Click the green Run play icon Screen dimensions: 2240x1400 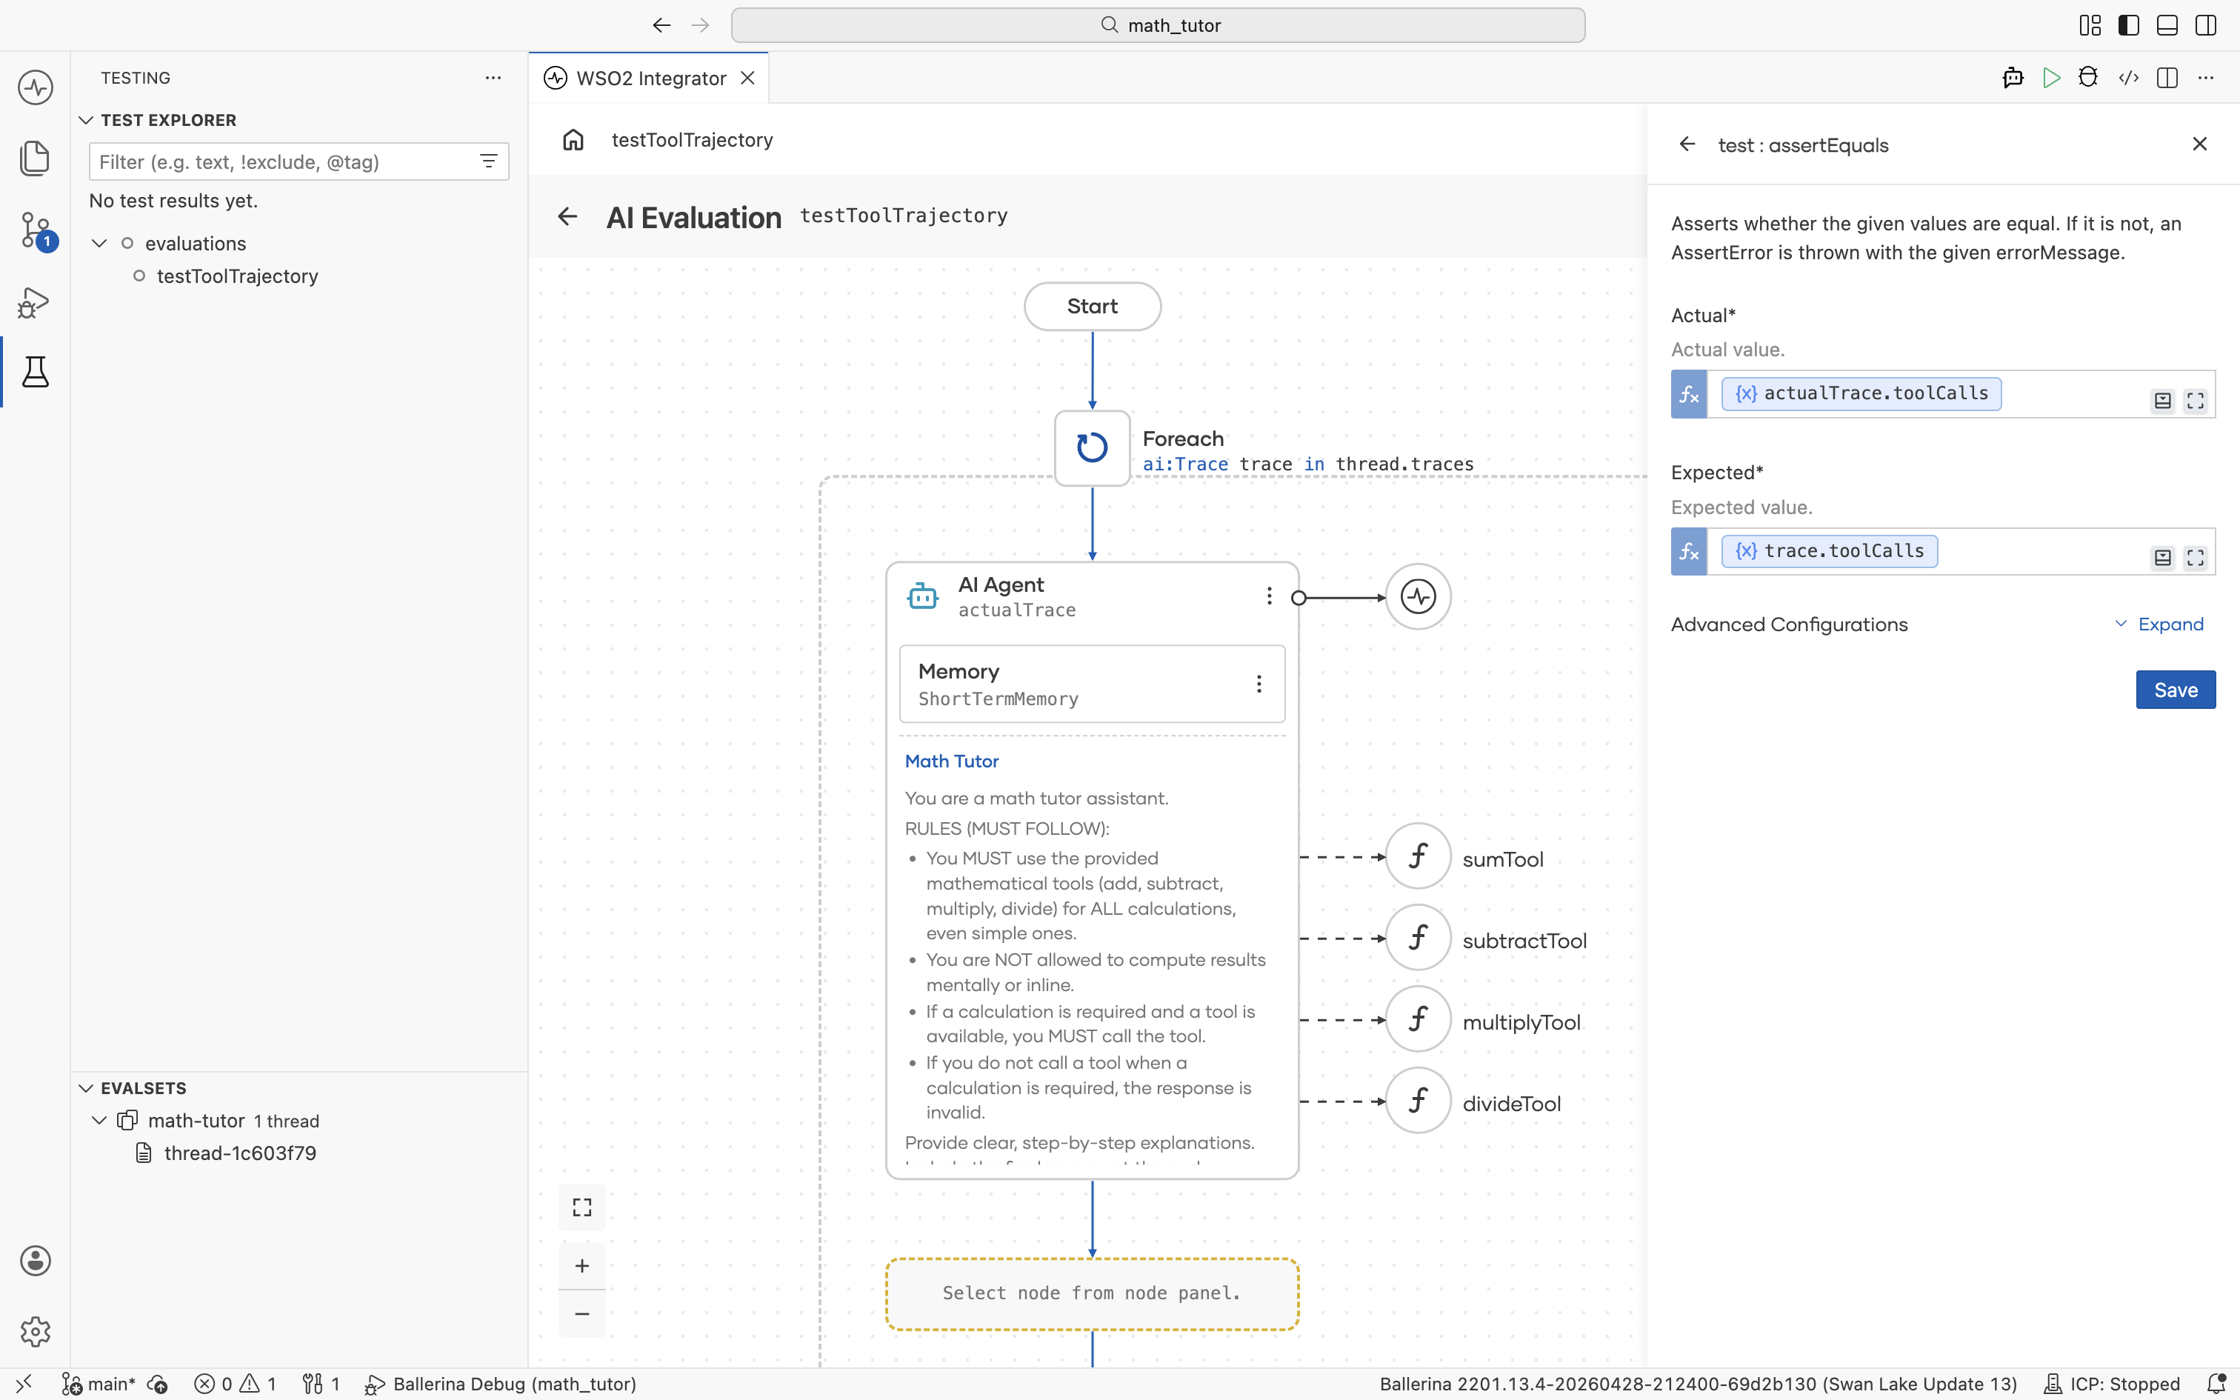tap(2051, 78)
